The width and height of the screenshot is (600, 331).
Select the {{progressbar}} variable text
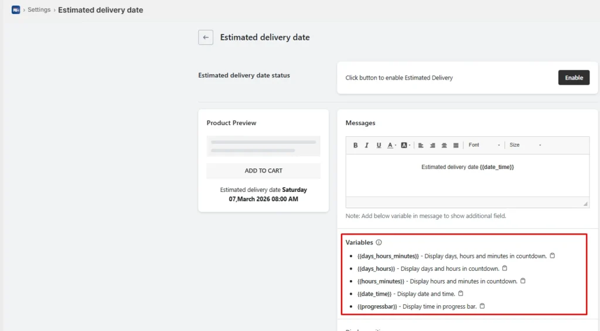[377, 306]
